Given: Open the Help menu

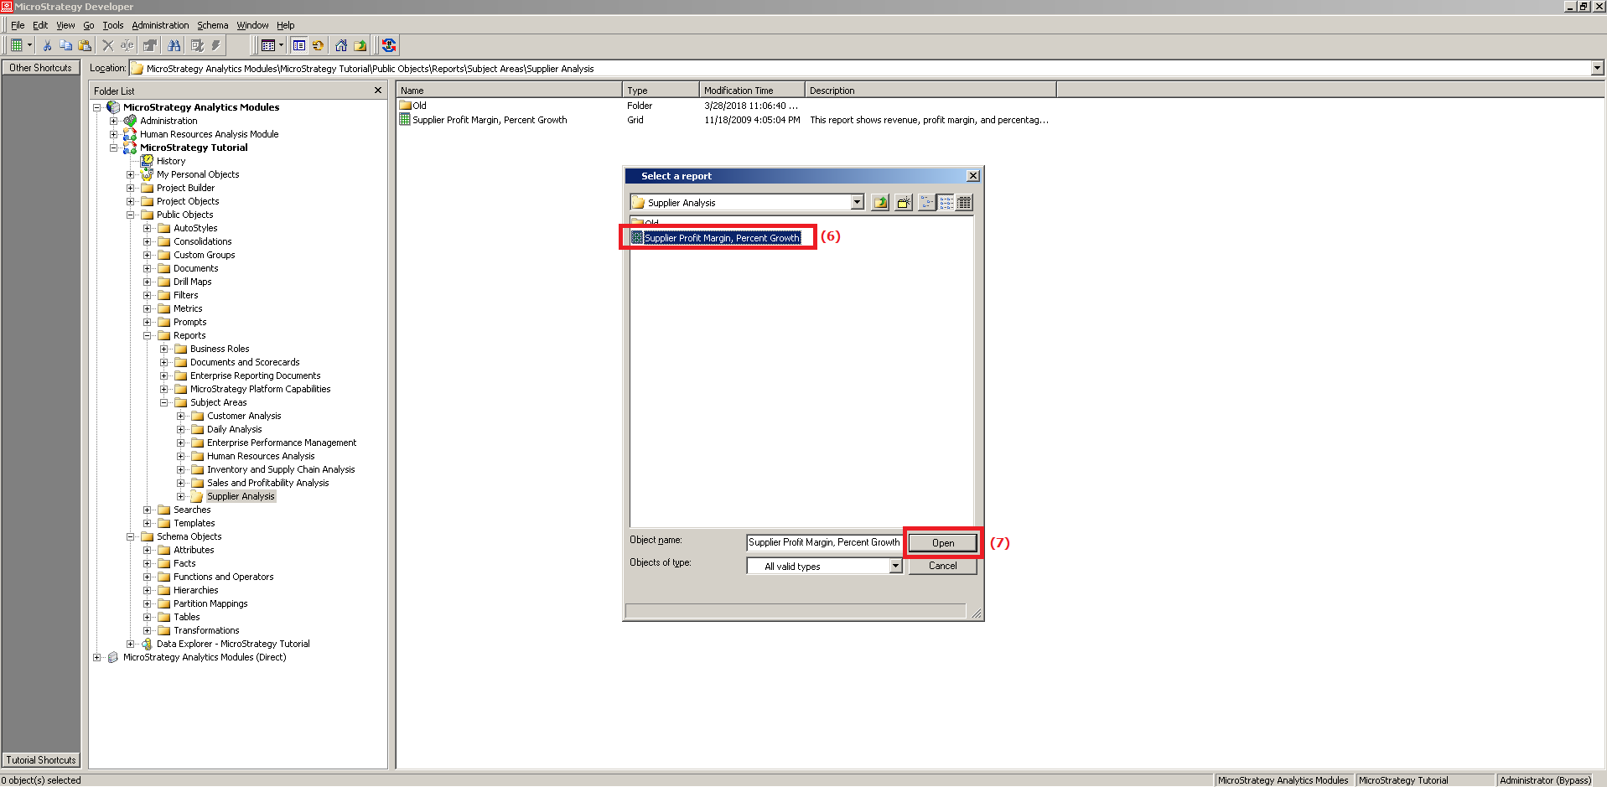Looking at the screenshot, I should coord(286,25).
